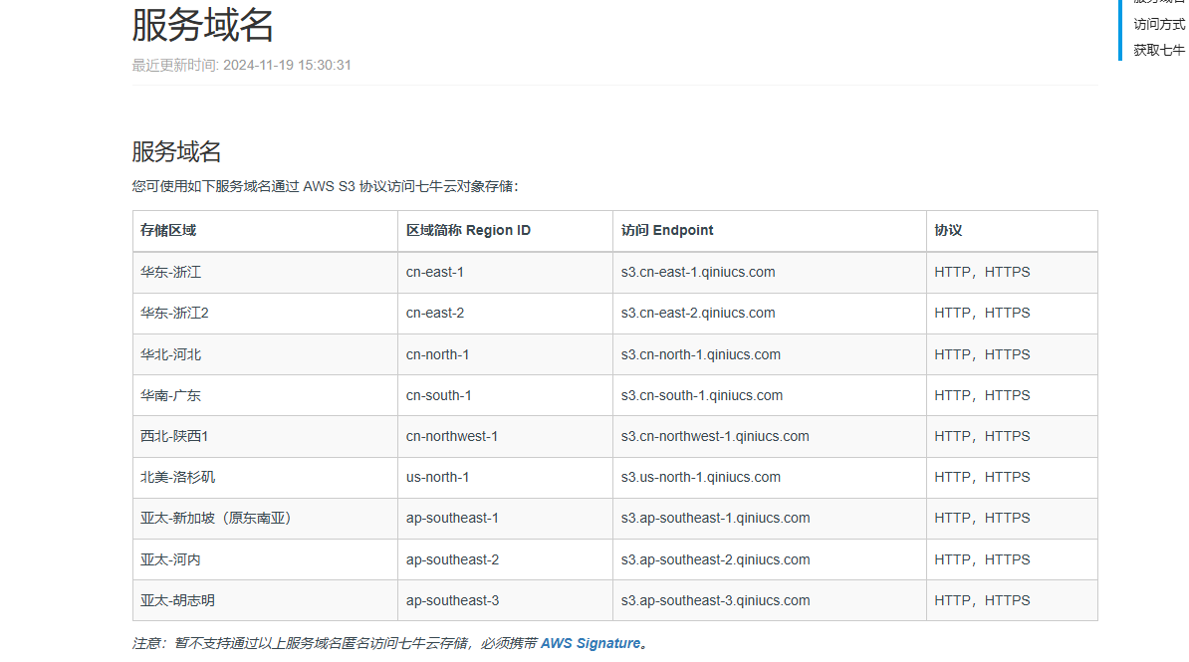Click the ap-southeast-1 region ID
Screen dimensions: 1189x662
tap(452, 519)
